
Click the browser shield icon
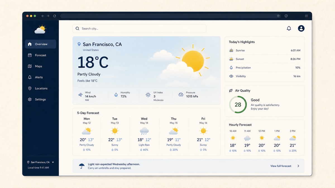click(286, 16)
